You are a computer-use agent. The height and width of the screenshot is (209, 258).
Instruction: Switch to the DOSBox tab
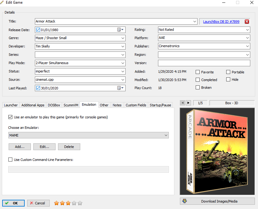pos(54,105)
